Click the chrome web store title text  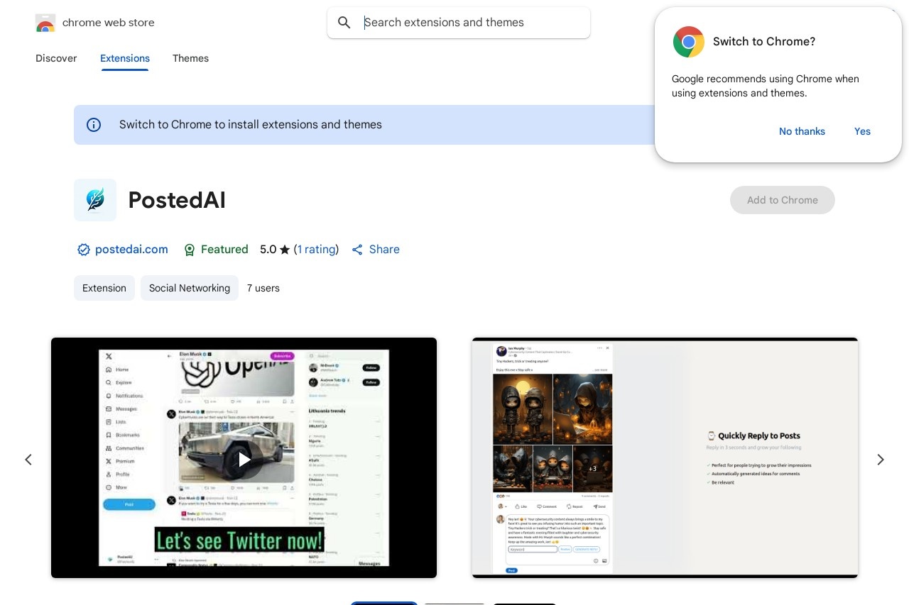[108, 23]
